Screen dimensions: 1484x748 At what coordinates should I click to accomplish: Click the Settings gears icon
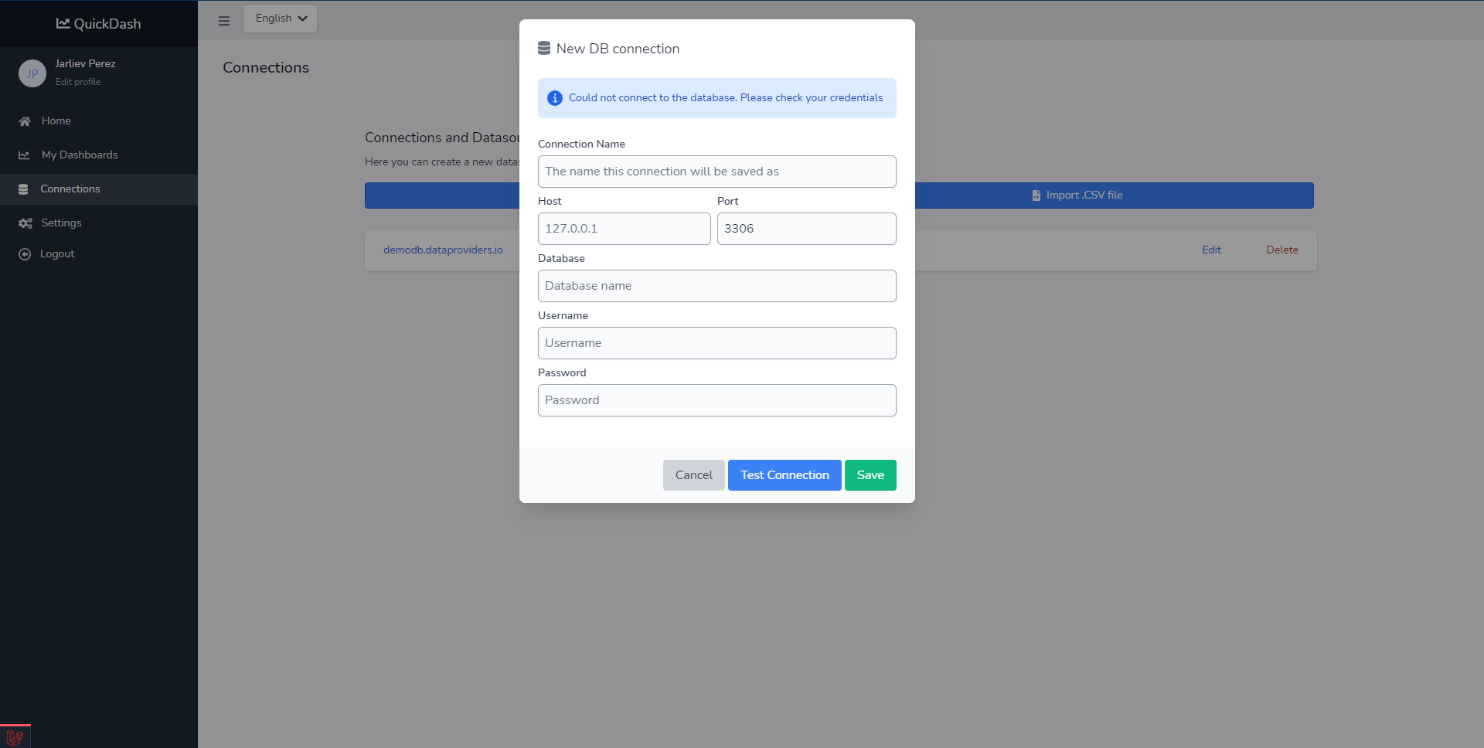pos(26,223)
